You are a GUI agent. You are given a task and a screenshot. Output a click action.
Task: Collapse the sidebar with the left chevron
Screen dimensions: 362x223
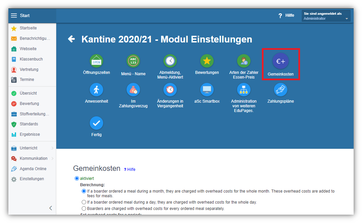(51, 208)
